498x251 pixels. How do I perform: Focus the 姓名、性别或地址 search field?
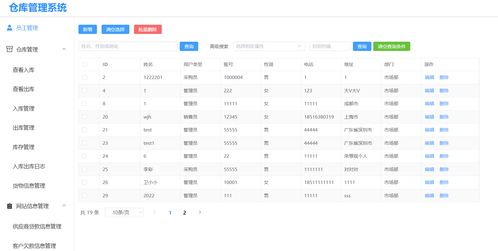click(128, 46)
